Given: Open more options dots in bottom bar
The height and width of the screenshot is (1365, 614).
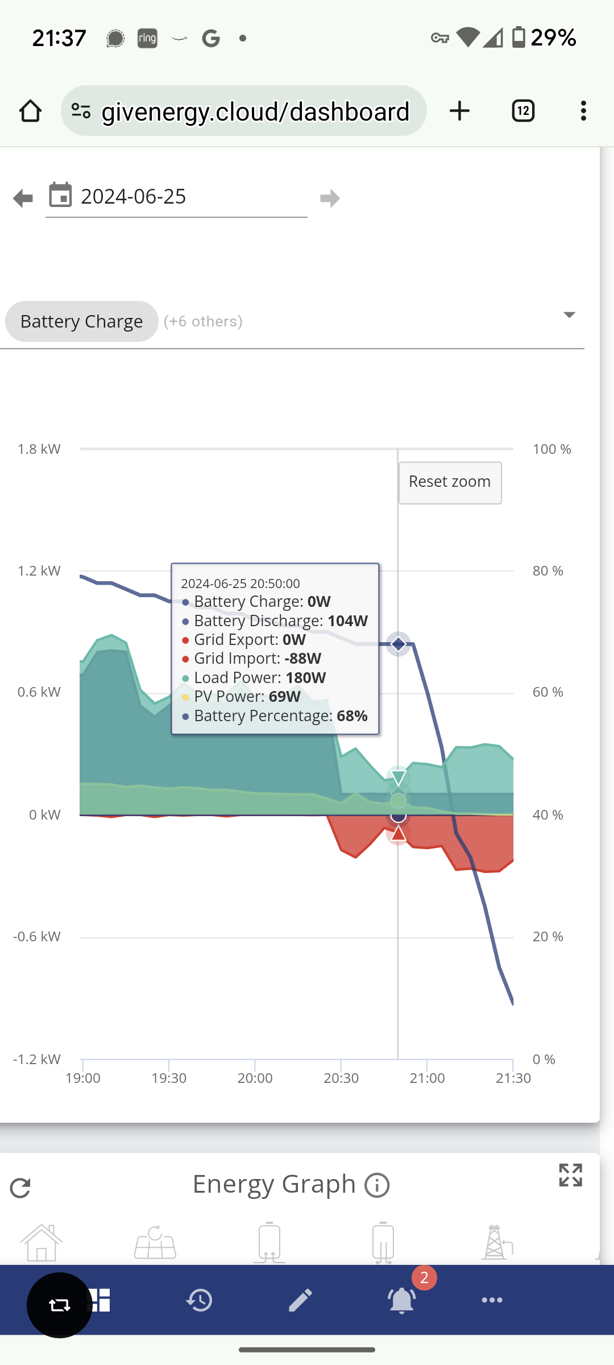Looking at the screenshot, I should pos(492,1300).
